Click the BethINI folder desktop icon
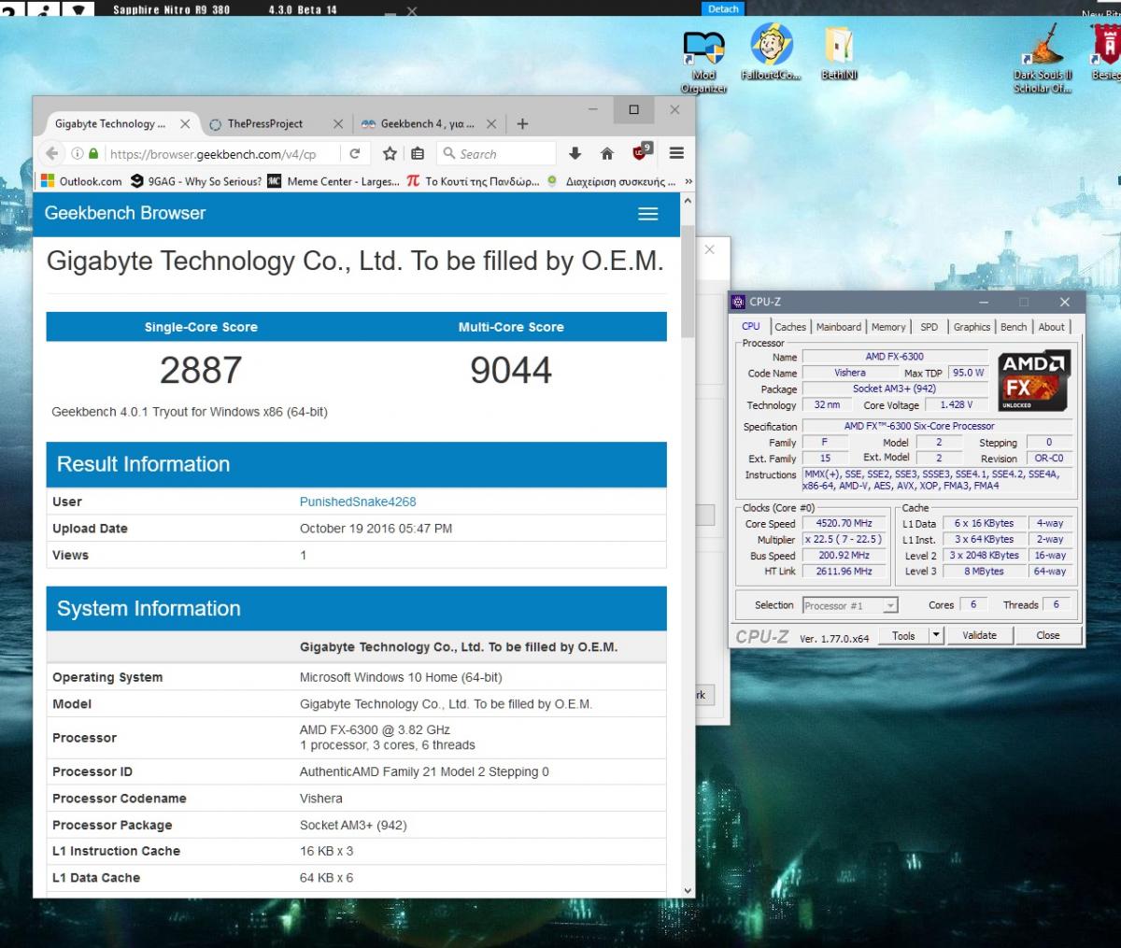1121x948 pixels. (x=839, y=52)
